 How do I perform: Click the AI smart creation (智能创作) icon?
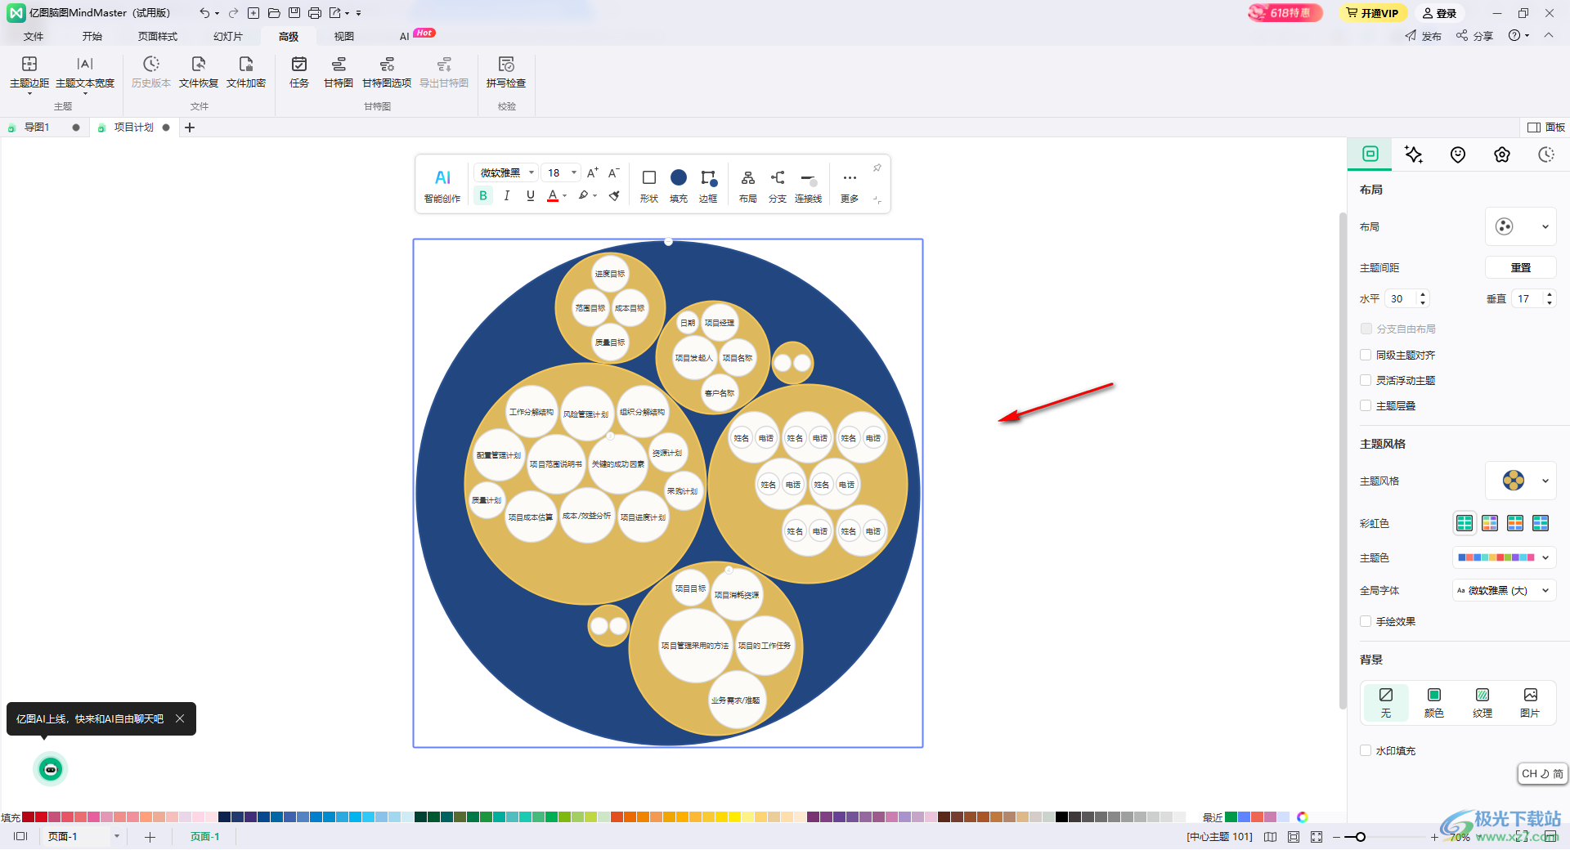click(x=442, y=186)
